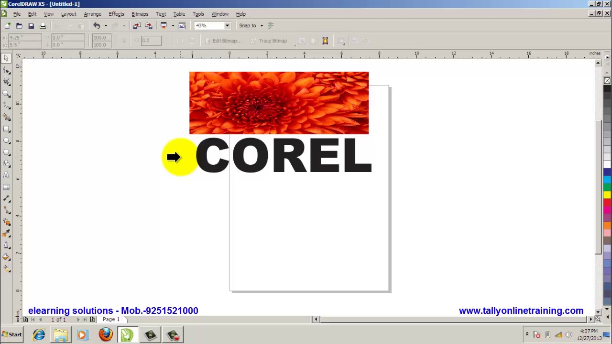Click the bitmap crop icon in the property bar

coord(325,41)
